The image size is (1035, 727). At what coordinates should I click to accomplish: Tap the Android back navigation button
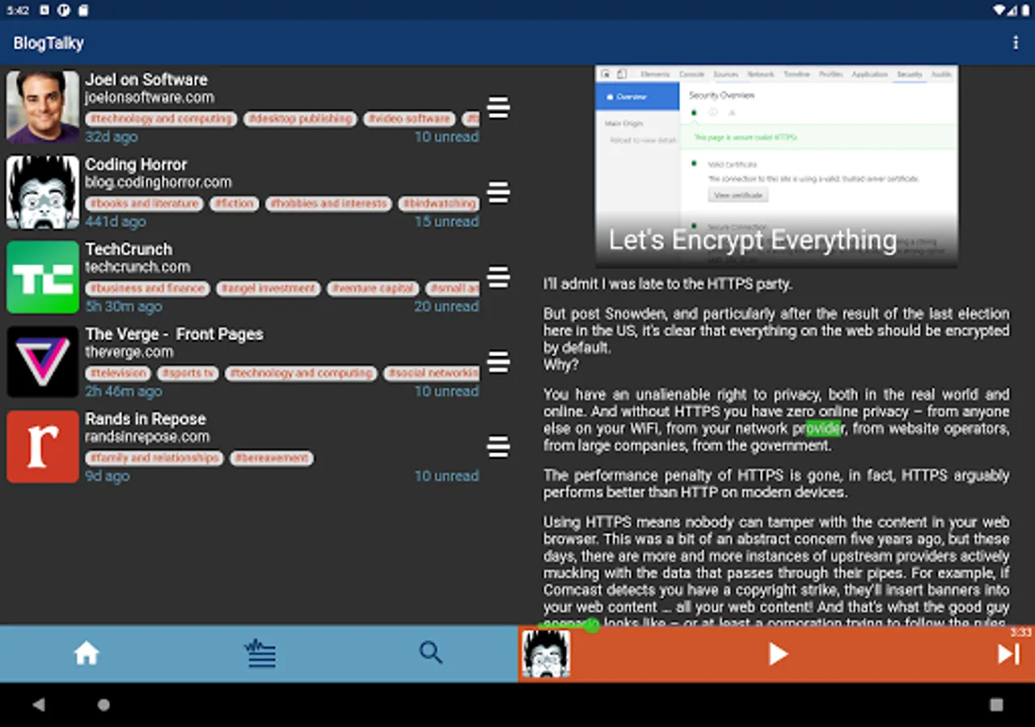point(38,704)
